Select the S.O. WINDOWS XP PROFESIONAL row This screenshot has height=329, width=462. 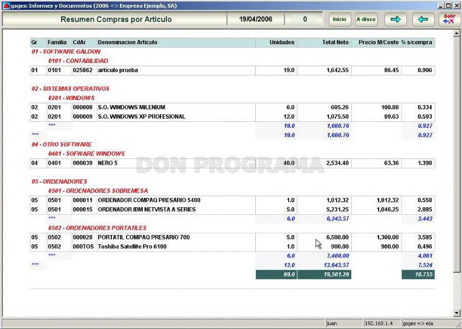pos(232,116)
